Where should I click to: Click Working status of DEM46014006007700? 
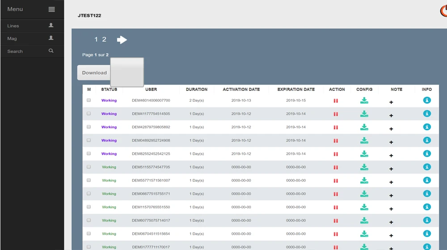point(109,100)
